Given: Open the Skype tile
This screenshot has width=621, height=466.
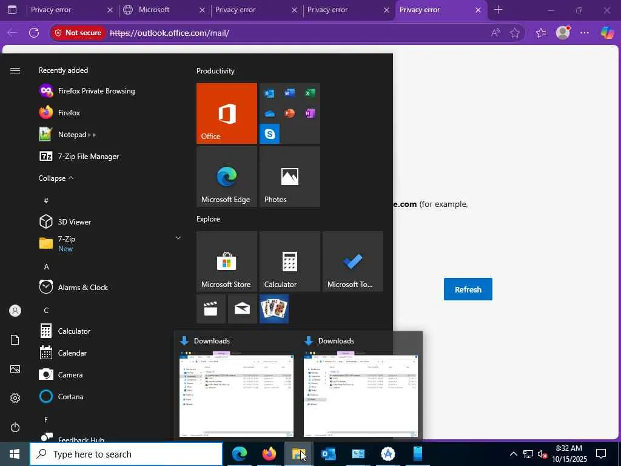Looking at the screenshot, I should [x=269, y=134].
